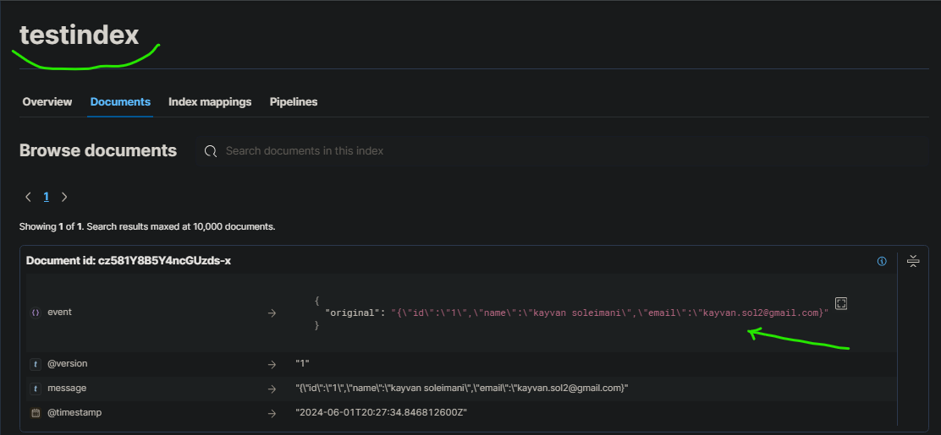Click the Document id heading
Image resolution: width=941 pixels, height=435 pixels.
[129, 261]
